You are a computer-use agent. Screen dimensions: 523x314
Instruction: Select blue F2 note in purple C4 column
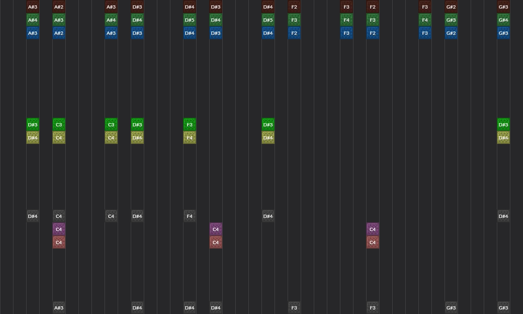[x=373, y=33]
